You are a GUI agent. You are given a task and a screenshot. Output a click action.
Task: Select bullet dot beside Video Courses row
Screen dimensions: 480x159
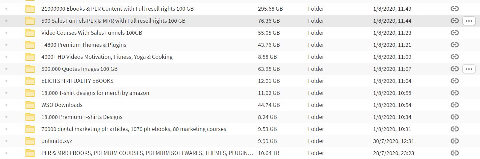click(6, 33)
